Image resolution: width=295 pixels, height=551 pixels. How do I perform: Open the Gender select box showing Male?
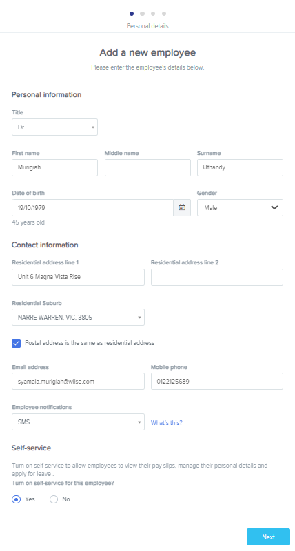(240, 208)
